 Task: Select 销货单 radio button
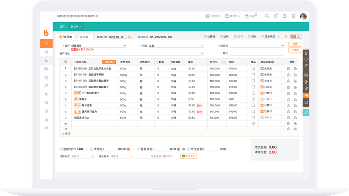point(61,37)
